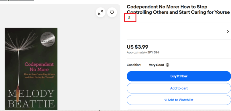Viewport: 231px width, 111px height.
Task: Click the US $3.99 price
Action: 137,47
